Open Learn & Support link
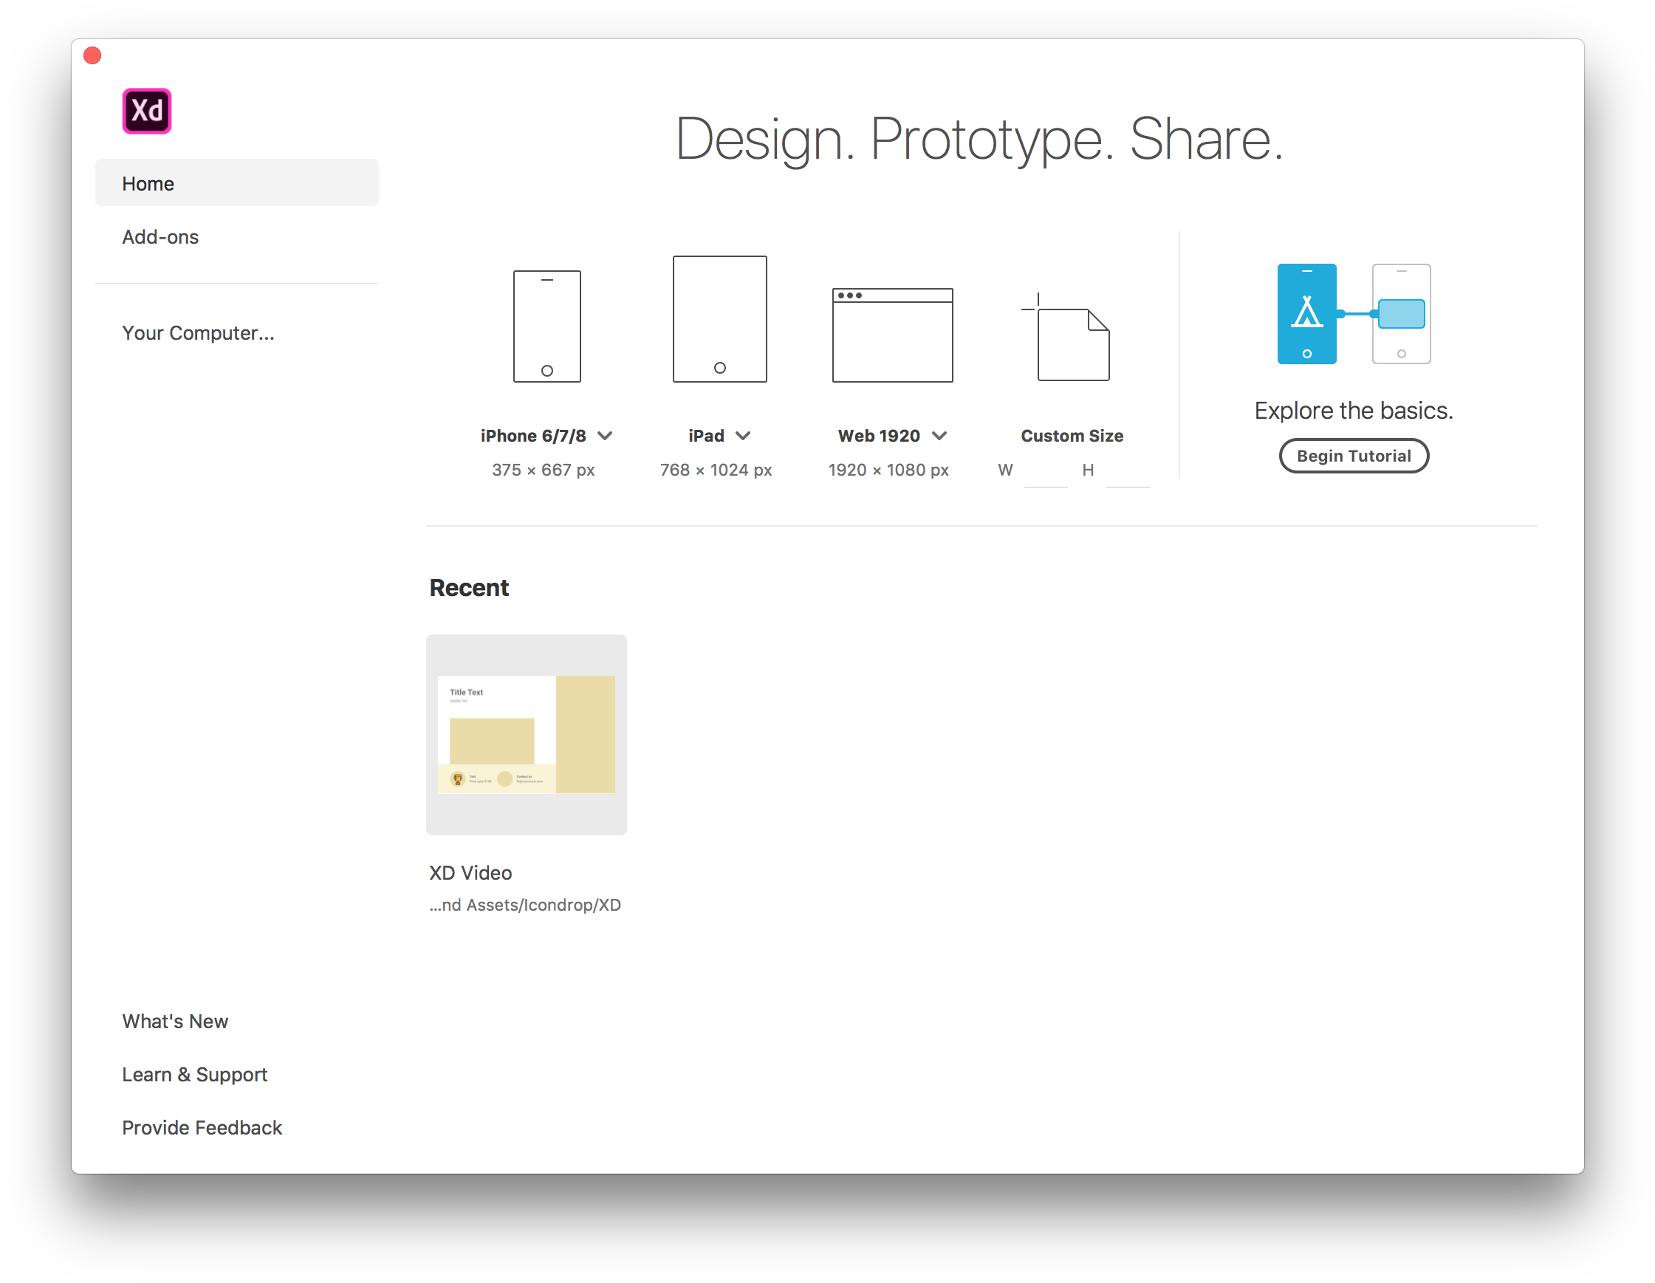Screen dimensions: 1655x1283 coord(194,1074)
